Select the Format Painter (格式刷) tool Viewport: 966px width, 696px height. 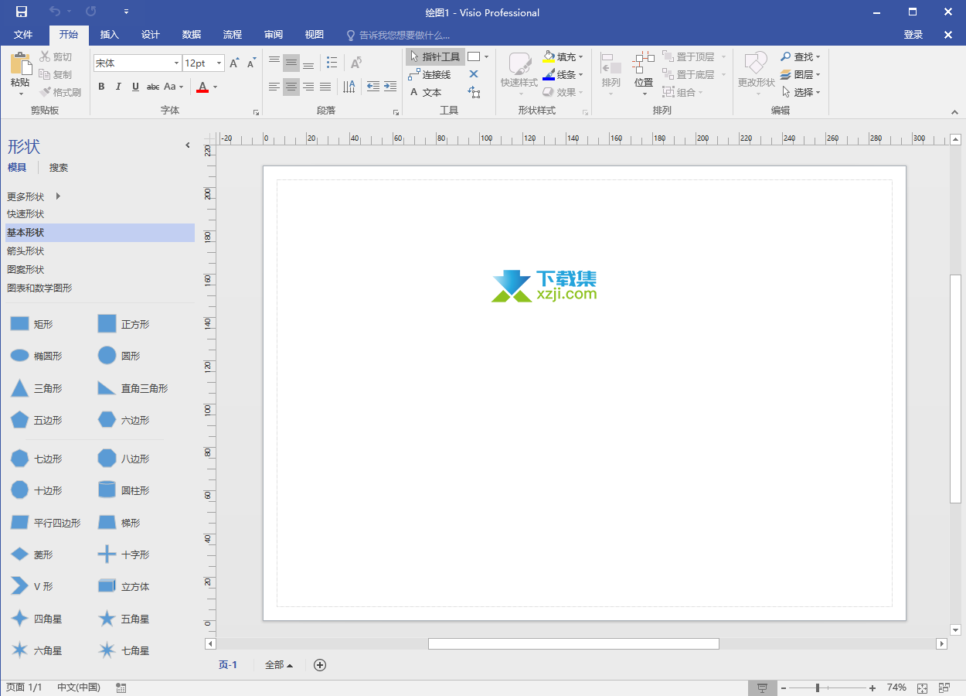tap(60, 92)
